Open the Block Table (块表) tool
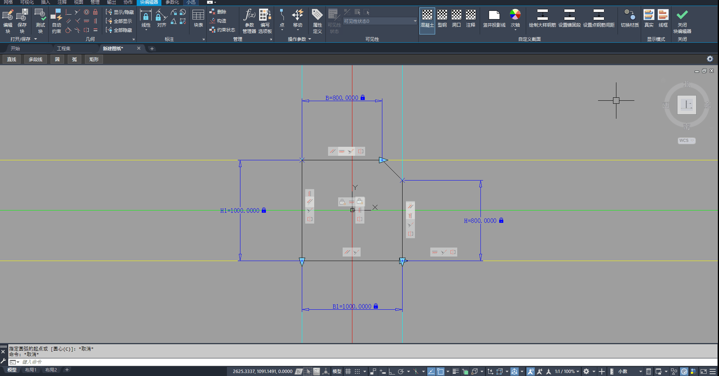This screenshot has width=719, height=376. 198,19
